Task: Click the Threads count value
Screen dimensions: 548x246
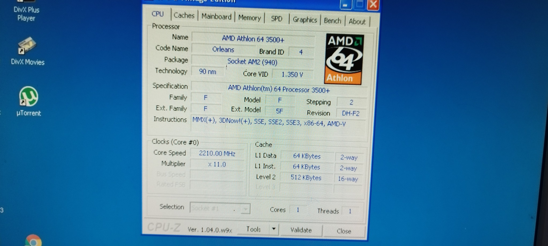Action: (350, 211)
